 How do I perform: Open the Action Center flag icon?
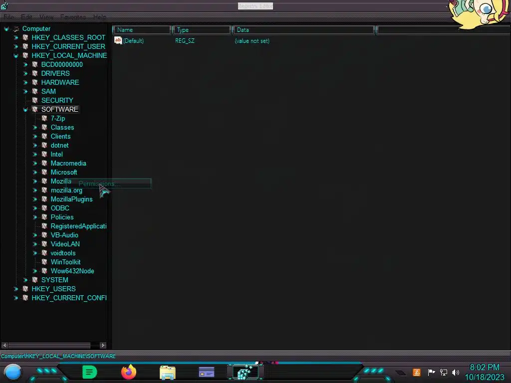pyautogui.click(x=431, y=372)
